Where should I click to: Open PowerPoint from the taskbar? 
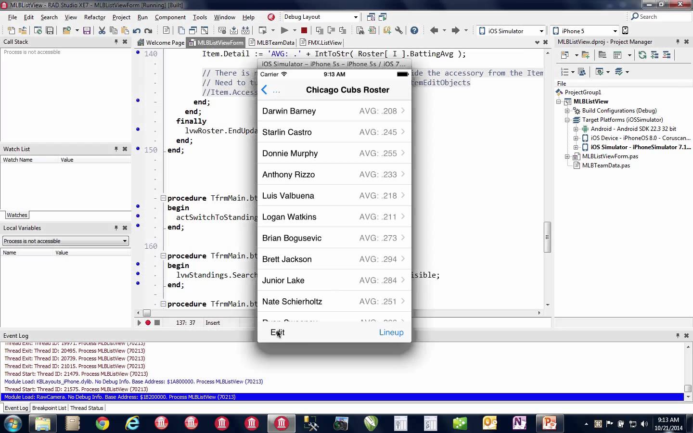click(549, 423)
